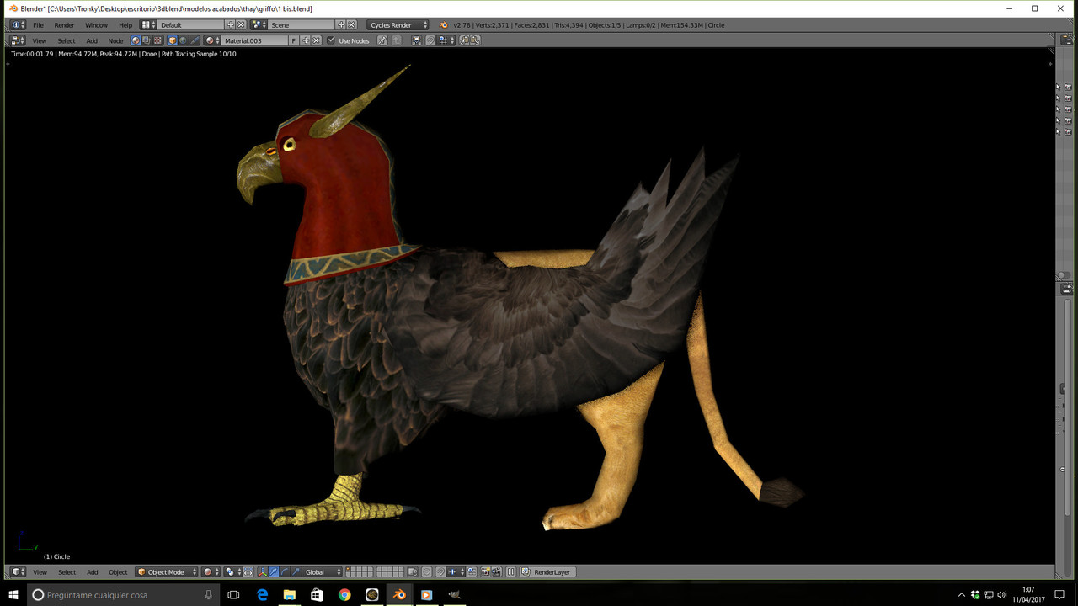Select the translate manipulator arrow icon

[274, 572]
